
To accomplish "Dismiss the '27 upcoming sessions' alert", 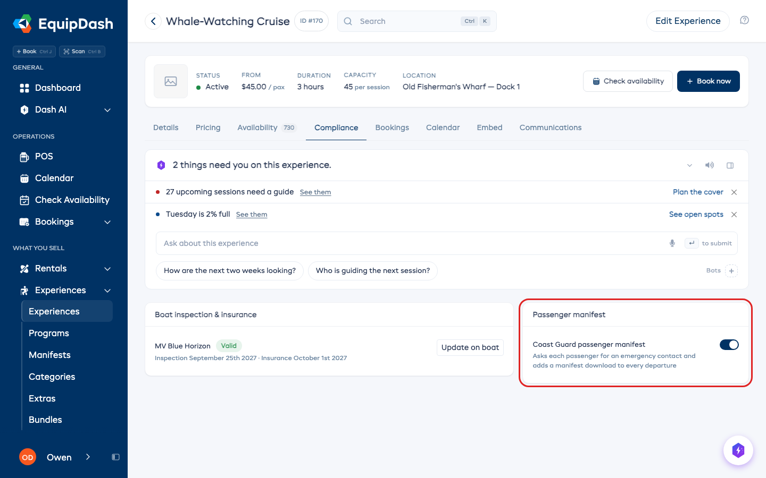I will [734, 192].
